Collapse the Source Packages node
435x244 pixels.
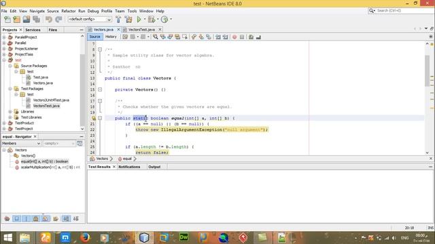click(10, 66)
